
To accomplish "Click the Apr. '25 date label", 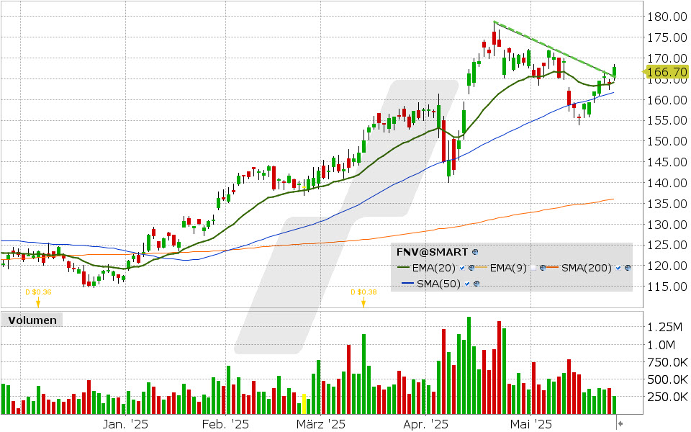I will pos(425,424).
